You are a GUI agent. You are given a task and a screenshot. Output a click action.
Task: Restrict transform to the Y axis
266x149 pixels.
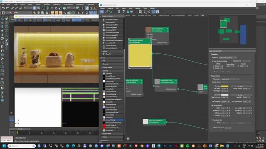(83, 13)
